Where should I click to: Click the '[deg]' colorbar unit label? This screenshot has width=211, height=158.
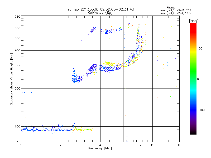coord(194,21)
